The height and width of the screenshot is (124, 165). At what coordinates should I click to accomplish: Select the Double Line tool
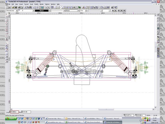(x=63, y=7)
